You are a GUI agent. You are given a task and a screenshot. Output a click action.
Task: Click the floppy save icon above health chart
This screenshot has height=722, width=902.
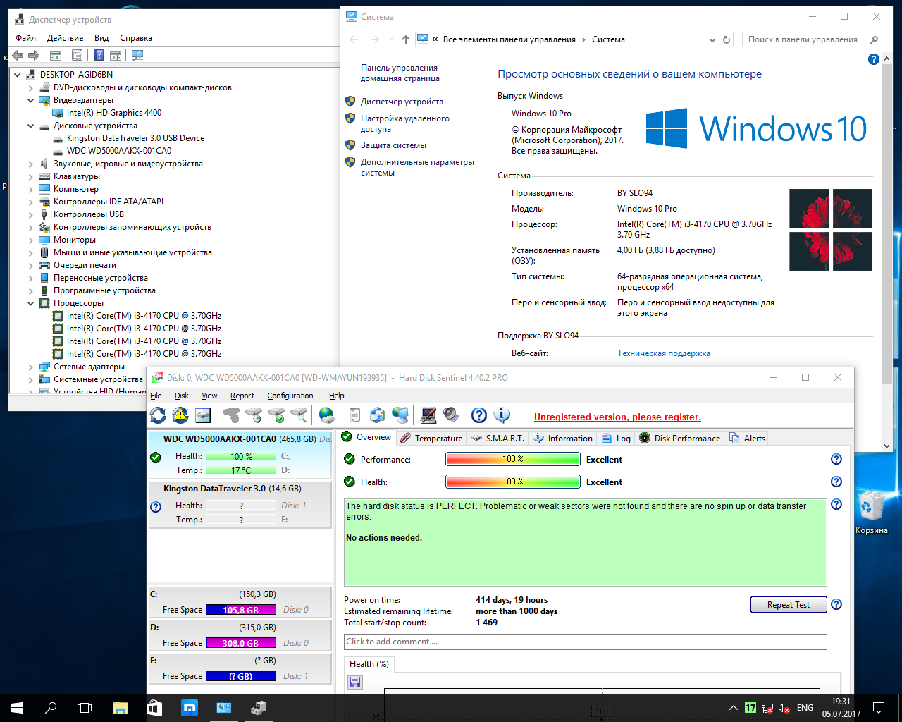click(355, 682)
